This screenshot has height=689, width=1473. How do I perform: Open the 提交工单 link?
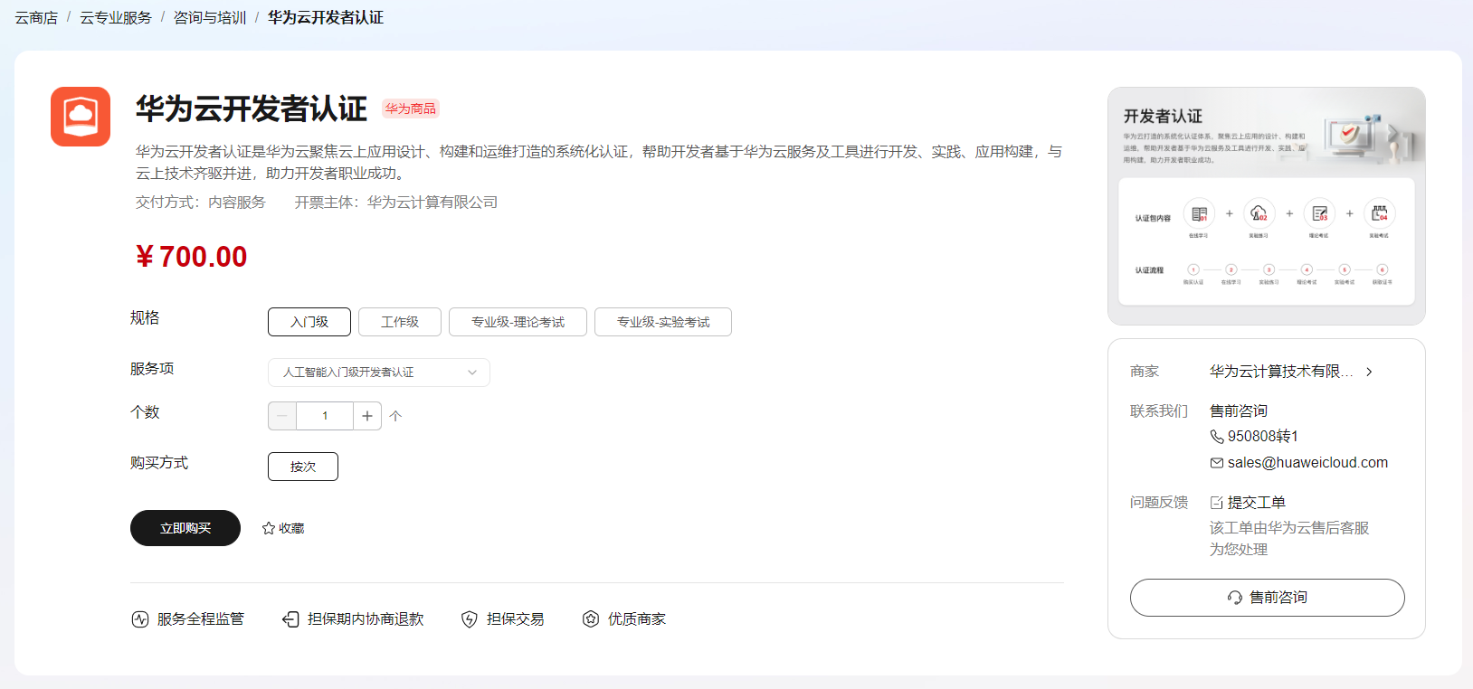click(1257, 503)
